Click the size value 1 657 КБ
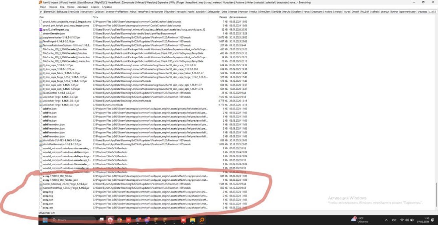The height and width of the screenshot is (225, 438). pyautogui.click(x=223, y=41)
